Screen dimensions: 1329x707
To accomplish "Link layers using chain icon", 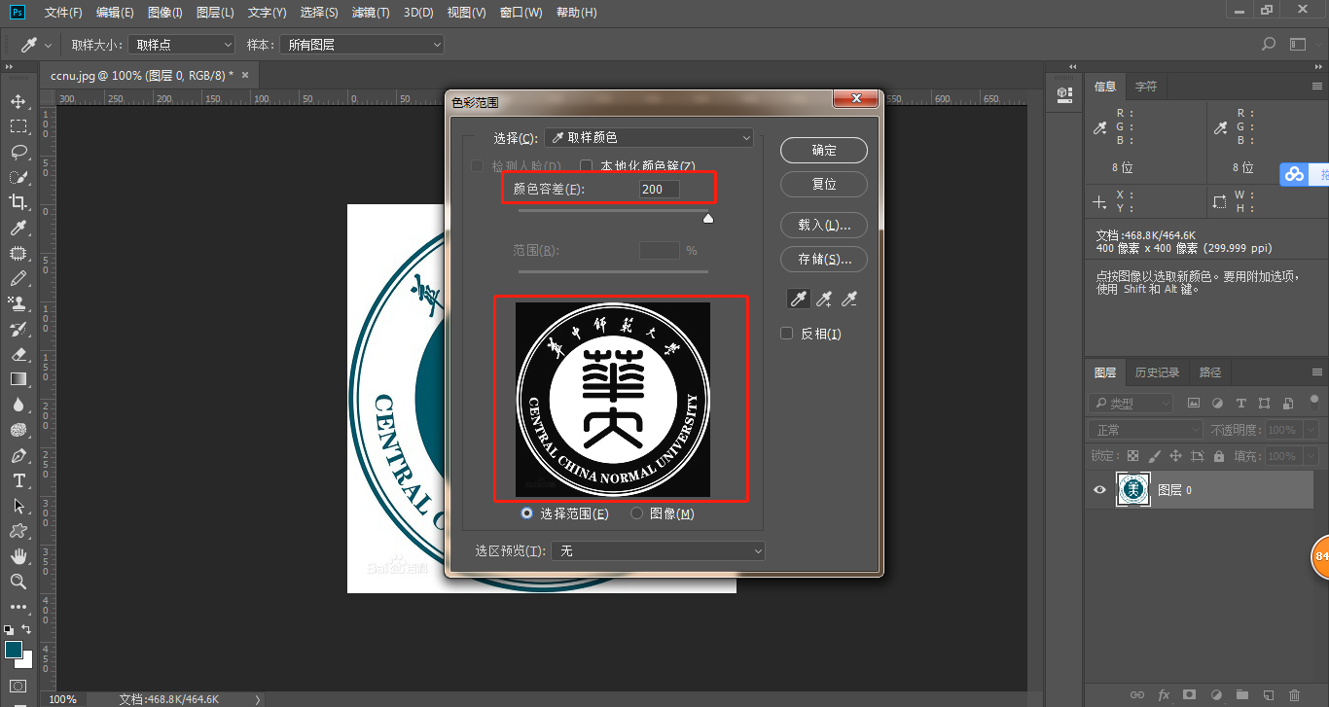I will tap(1137, 694).
